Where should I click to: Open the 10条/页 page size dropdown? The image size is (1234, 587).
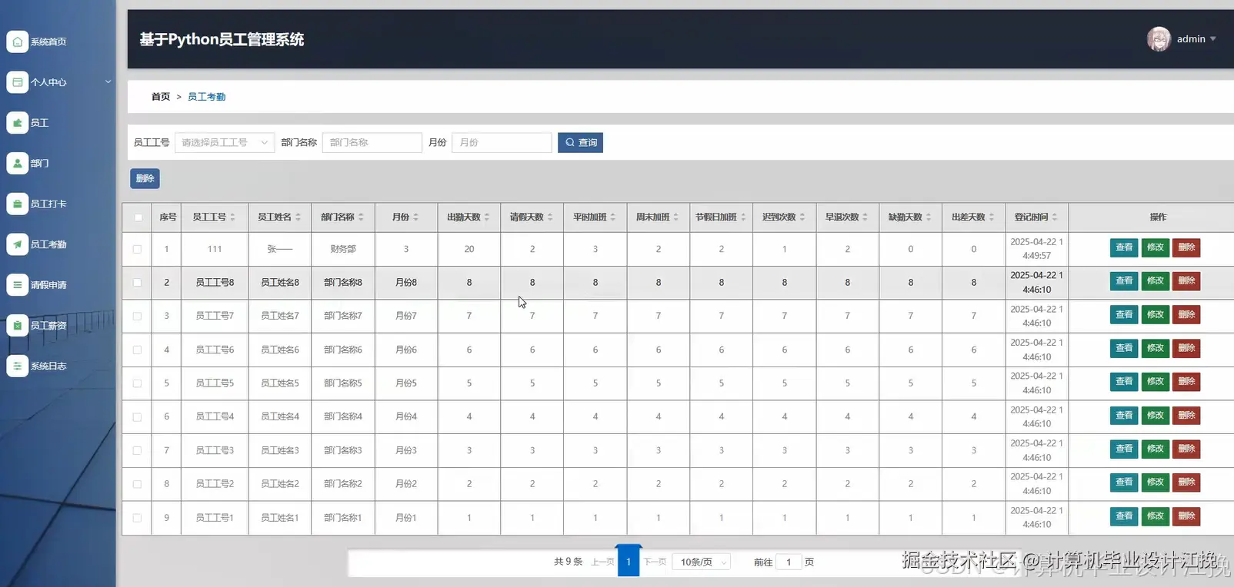pos(701,562)
